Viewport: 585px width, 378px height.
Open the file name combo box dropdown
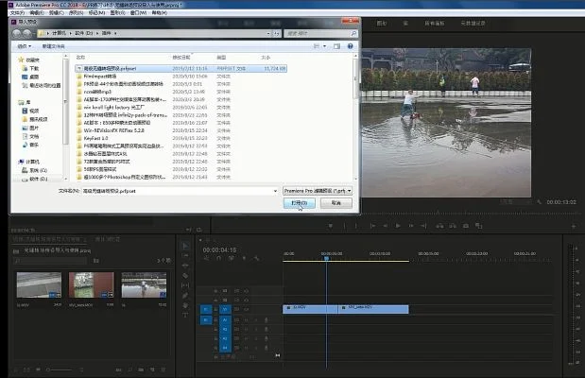[273, 190]
